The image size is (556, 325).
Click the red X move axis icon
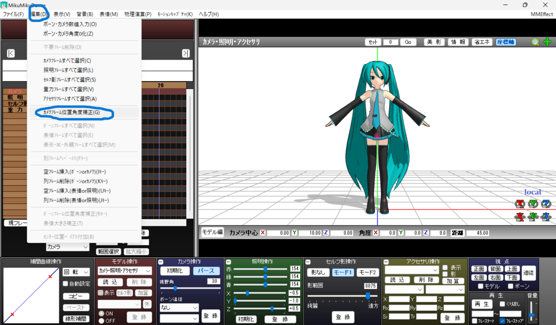coord(520,216)
